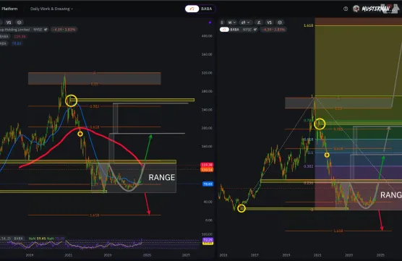Viewport: 402px width, 261px height.
Task: Select the 1.618 Fibonacci label at top right chart
Action: coord(309,25)
